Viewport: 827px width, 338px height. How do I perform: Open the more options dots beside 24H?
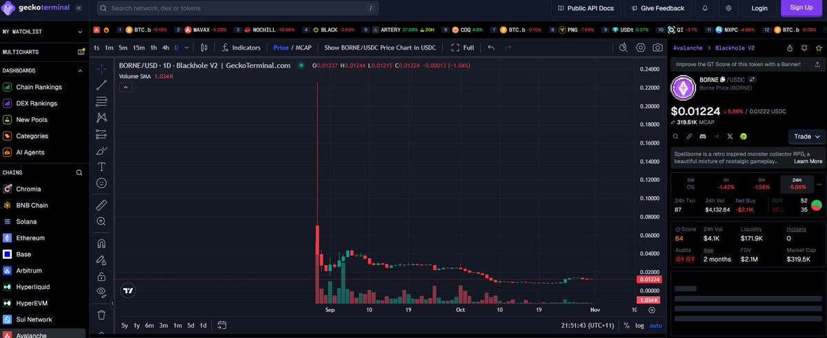(x=819, y=184)
